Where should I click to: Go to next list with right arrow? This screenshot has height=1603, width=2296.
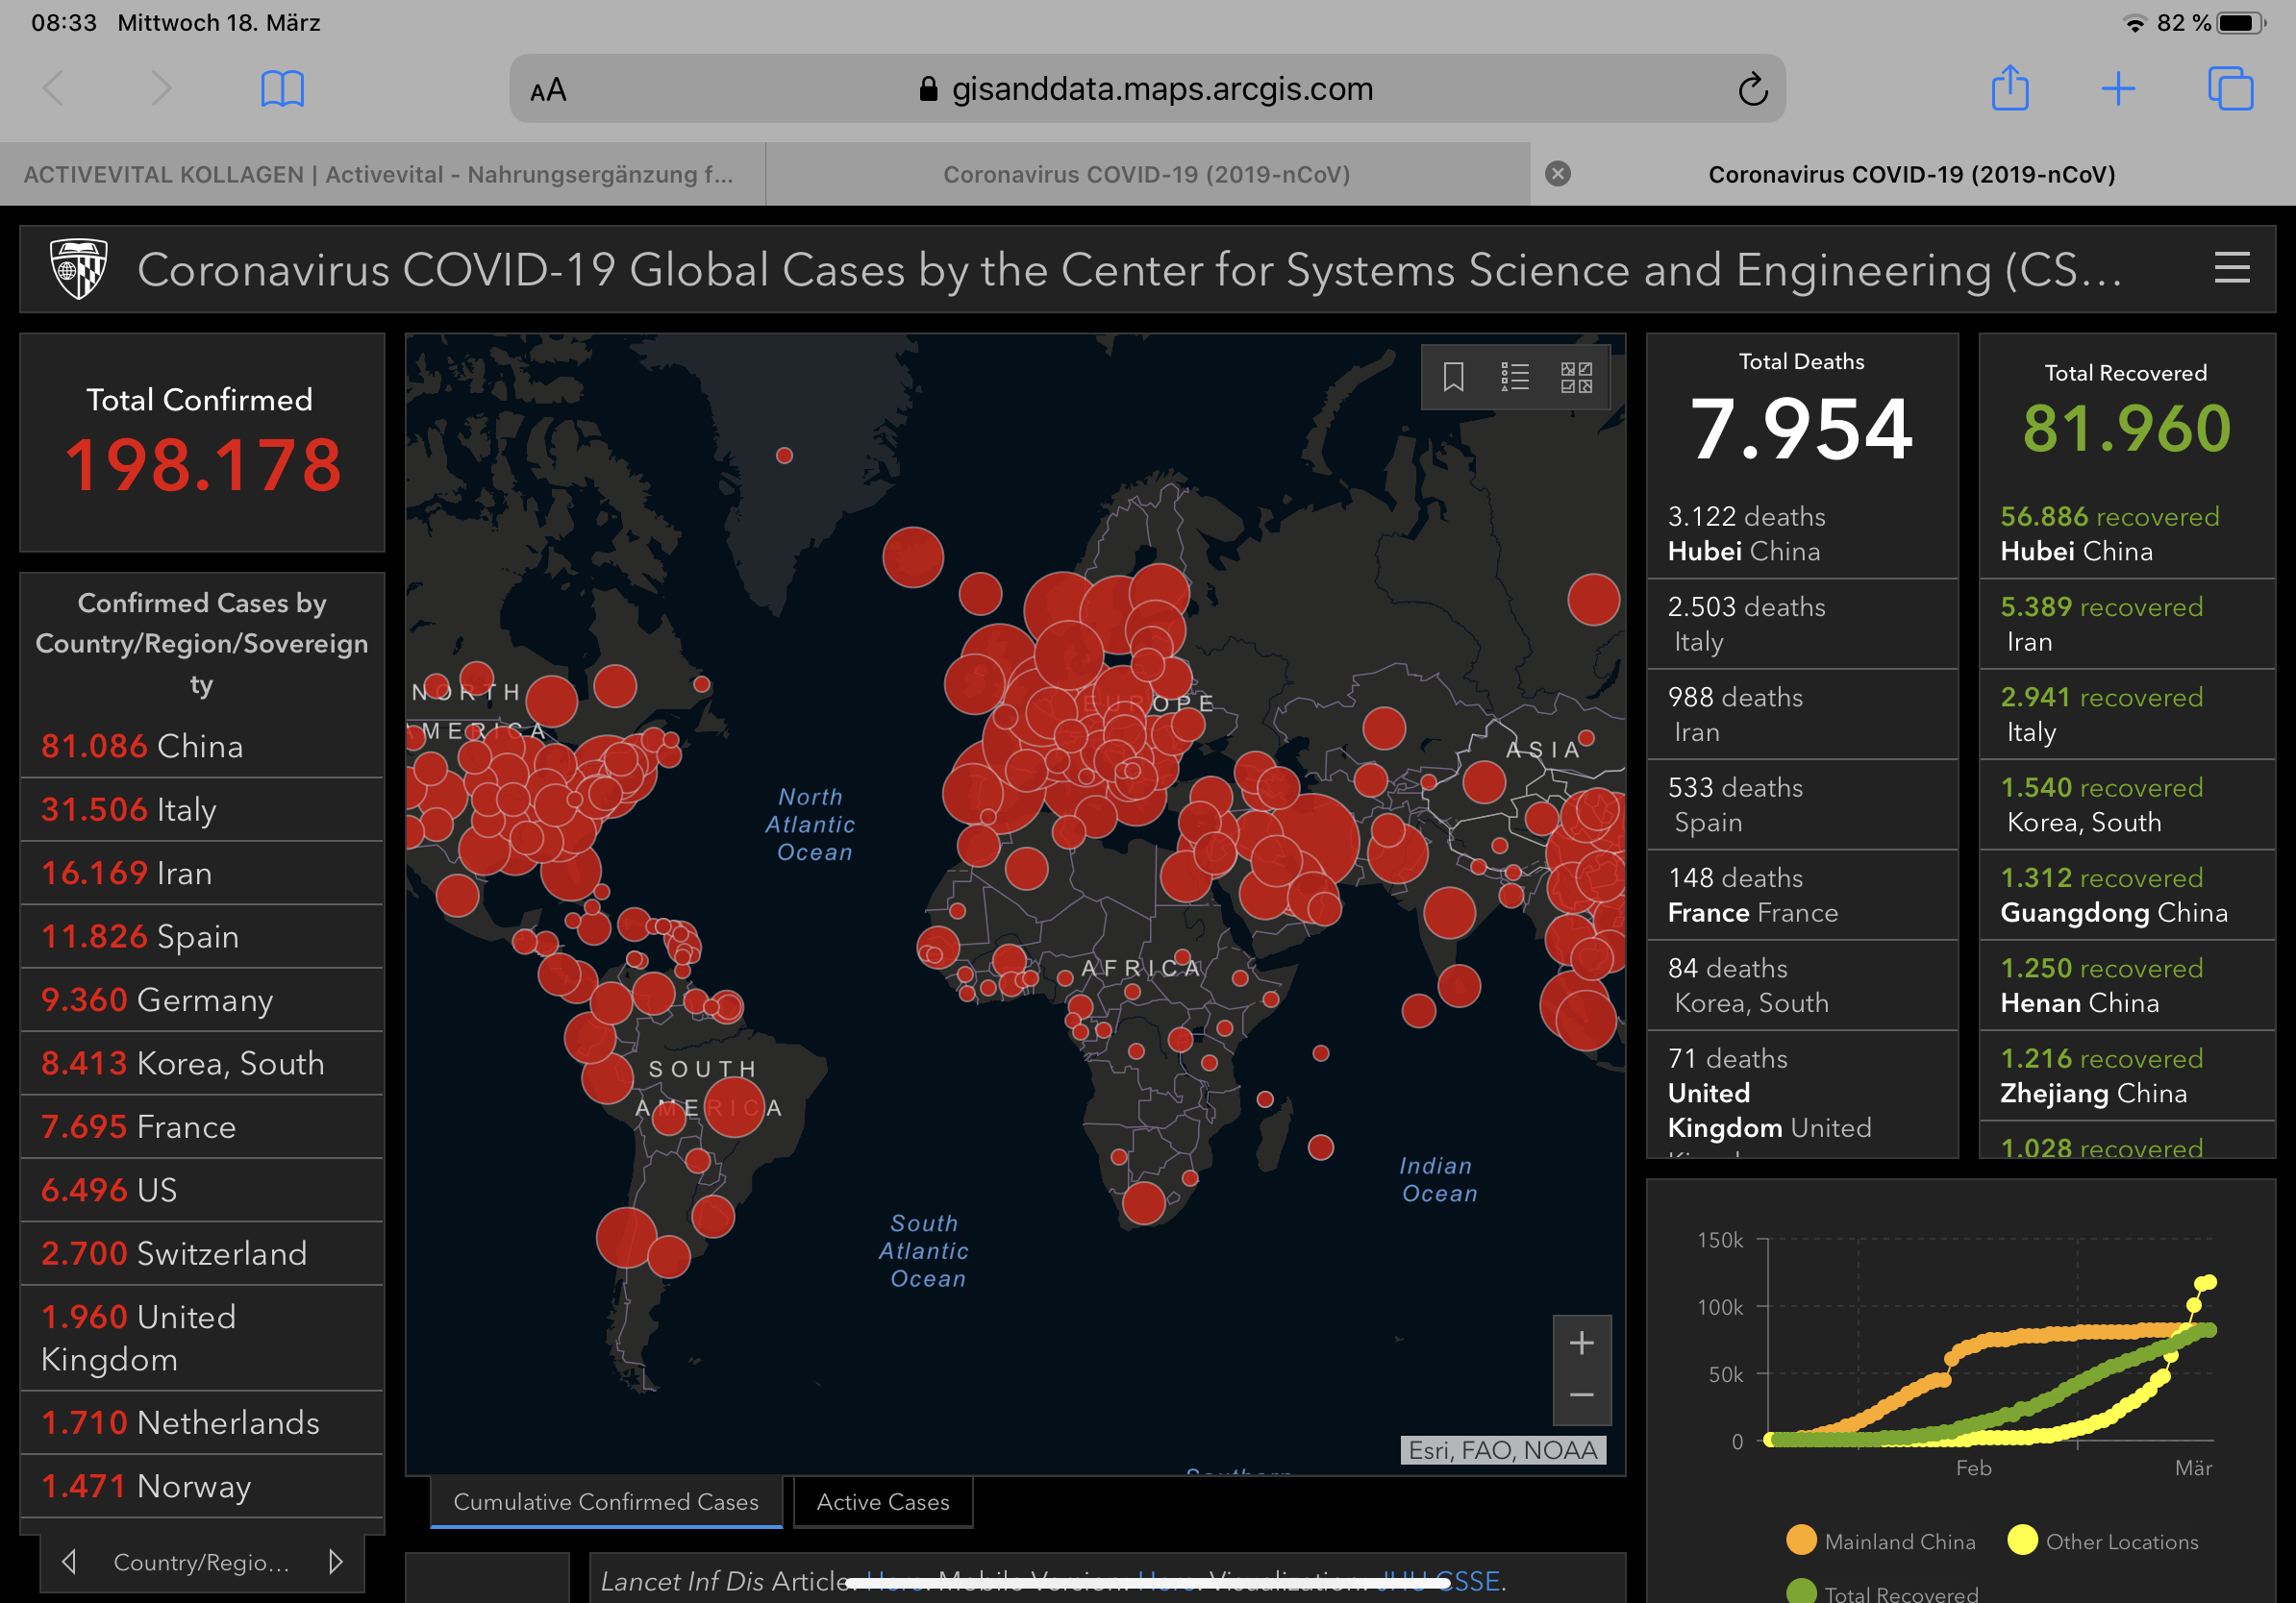click(335, 1561)
